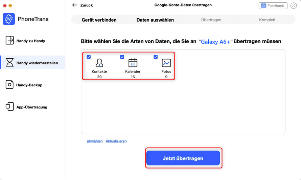Select the Übertragen step
The height and width of the screenshot is (180, 301).
[211, 20]
